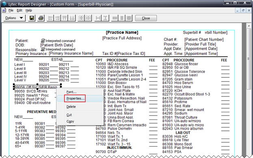
Task: Click the vertical scrollbar thumb
Action: point(249,59)
